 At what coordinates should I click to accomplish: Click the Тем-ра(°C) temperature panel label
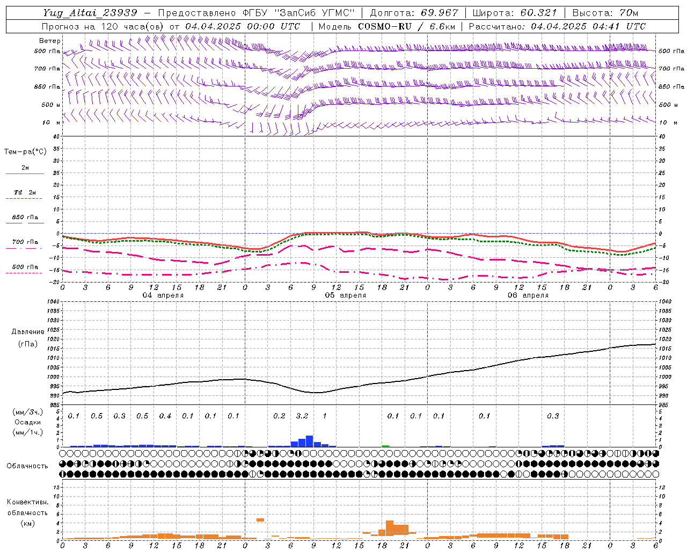(25, 152)
